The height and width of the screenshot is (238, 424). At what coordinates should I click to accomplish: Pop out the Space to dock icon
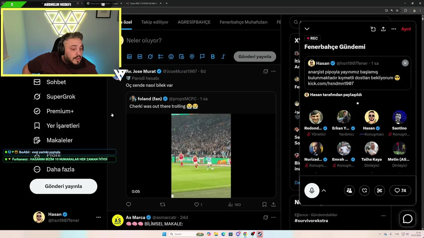pos(373,29)
